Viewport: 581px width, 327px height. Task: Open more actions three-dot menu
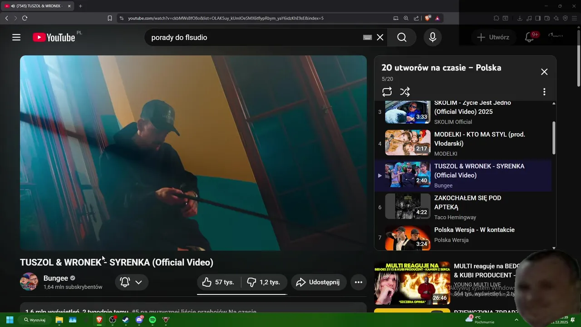point(358,282)
